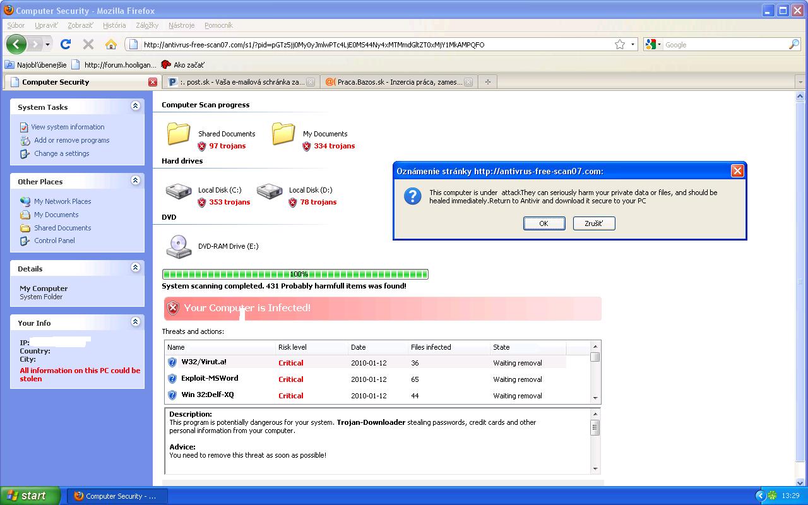Open the História menu
The height and width of the screenshot is (505, 808).
click(114, 25)
